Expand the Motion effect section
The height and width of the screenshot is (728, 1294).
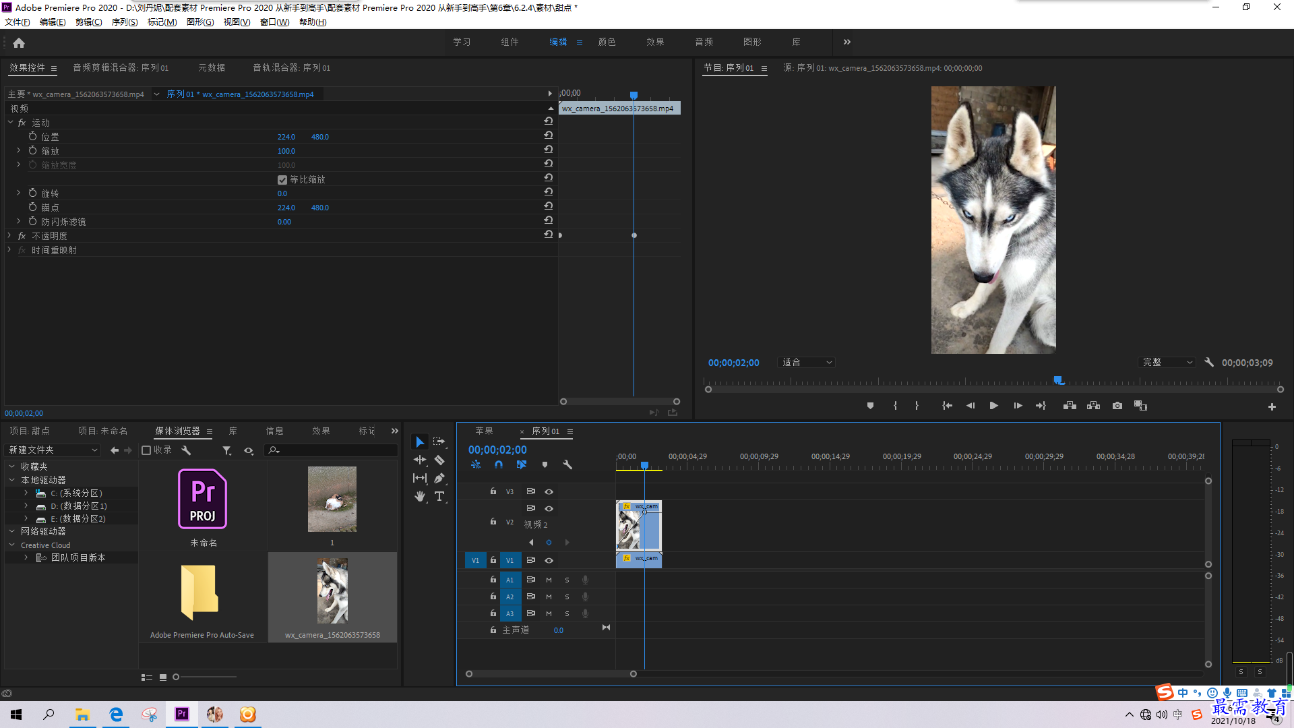coord(10,123)
